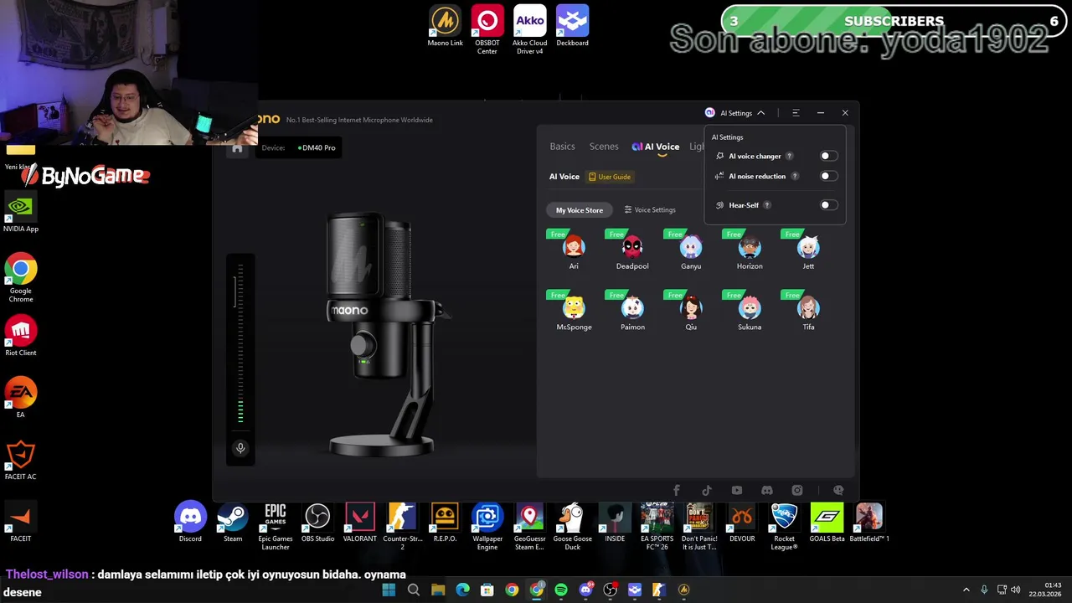This screenshot has height=603, width=1072.
Task: Open the hamburger menu in Maono Link
Action: coord(796,113)
